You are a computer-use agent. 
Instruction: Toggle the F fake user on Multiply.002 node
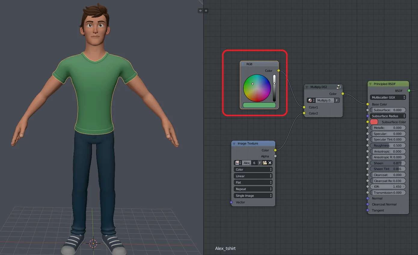337,100
